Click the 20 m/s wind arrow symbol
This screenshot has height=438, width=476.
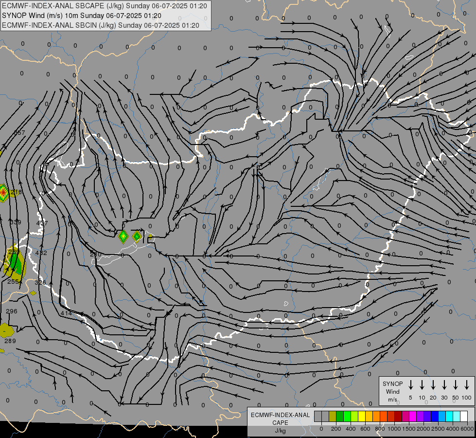(x=433, y=385)
